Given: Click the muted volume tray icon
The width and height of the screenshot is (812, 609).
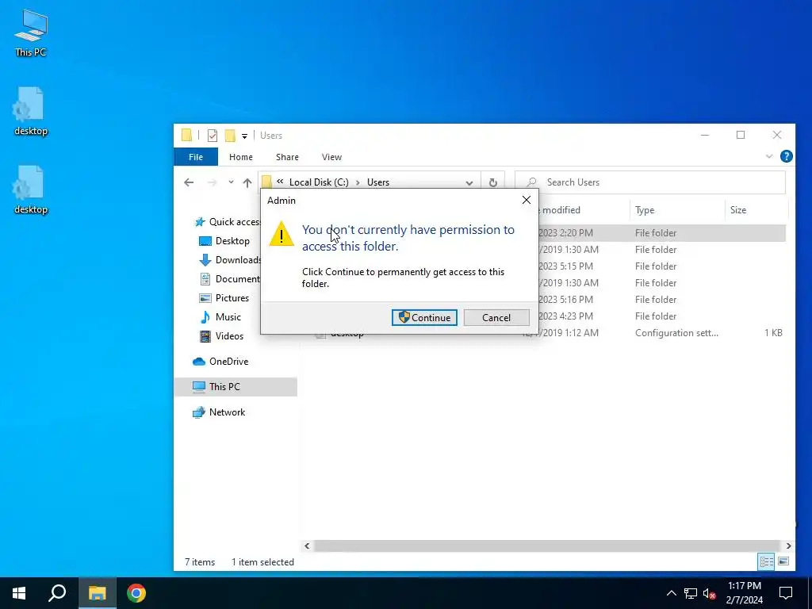Looking at the screenshot, I should coord(710,593).
